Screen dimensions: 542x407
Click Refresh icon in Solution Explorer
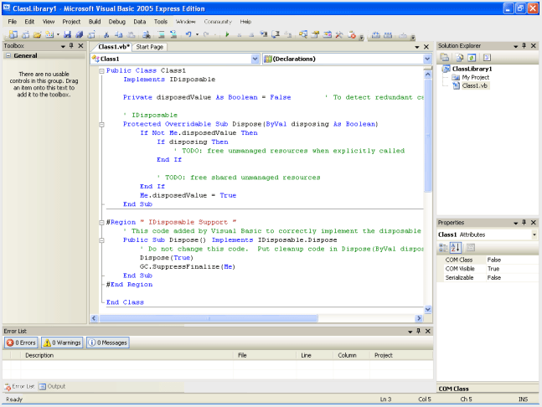pyautogui.click(x=470, y=57)
